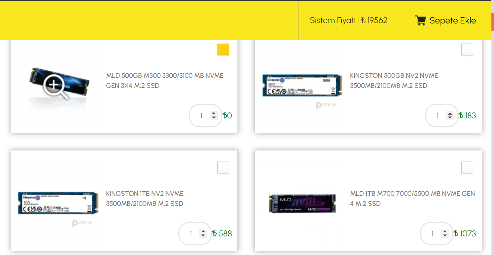Increase quantity arrow for MLD 500GB M300
Viewport: 494px width, 255px height.
pyautogui.click(x=213, y=114)
